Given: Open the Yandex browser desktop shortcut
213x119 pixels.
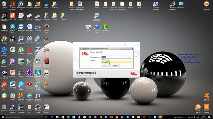Looking at the screenshot, I should (x=21, y=16).
